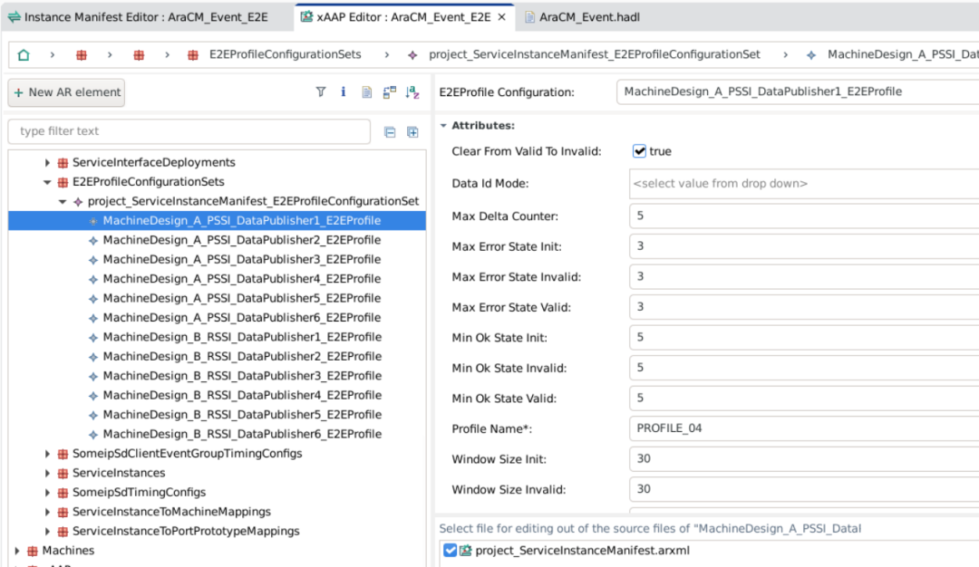Open the Data Id Mode dropdown
The image size is (979, 567).
[803, 184]
